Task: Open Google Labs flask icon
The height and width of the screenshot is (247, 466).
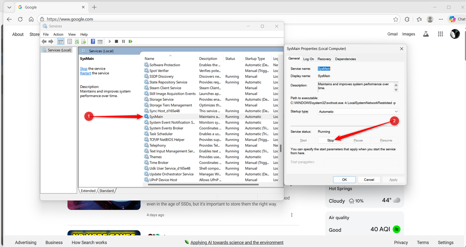Action: pyautogui.click(x=426, y=34)
